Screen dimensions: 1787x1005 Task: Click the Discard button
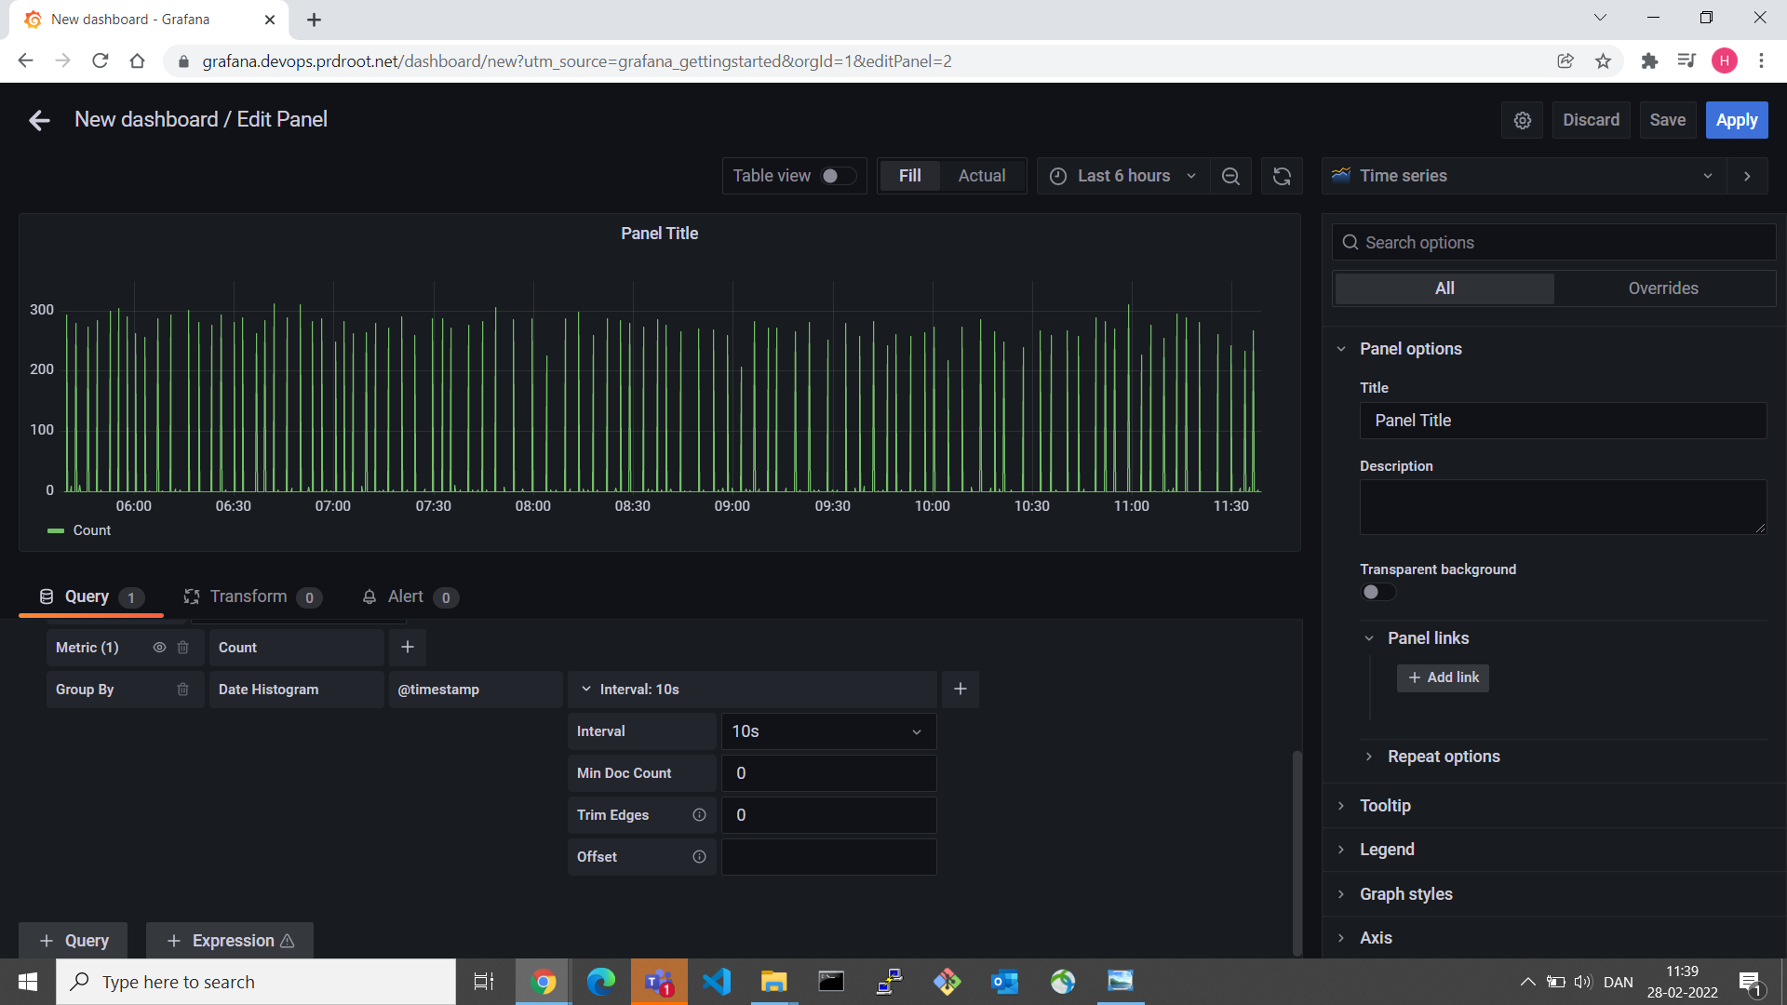coord(1591,119)
